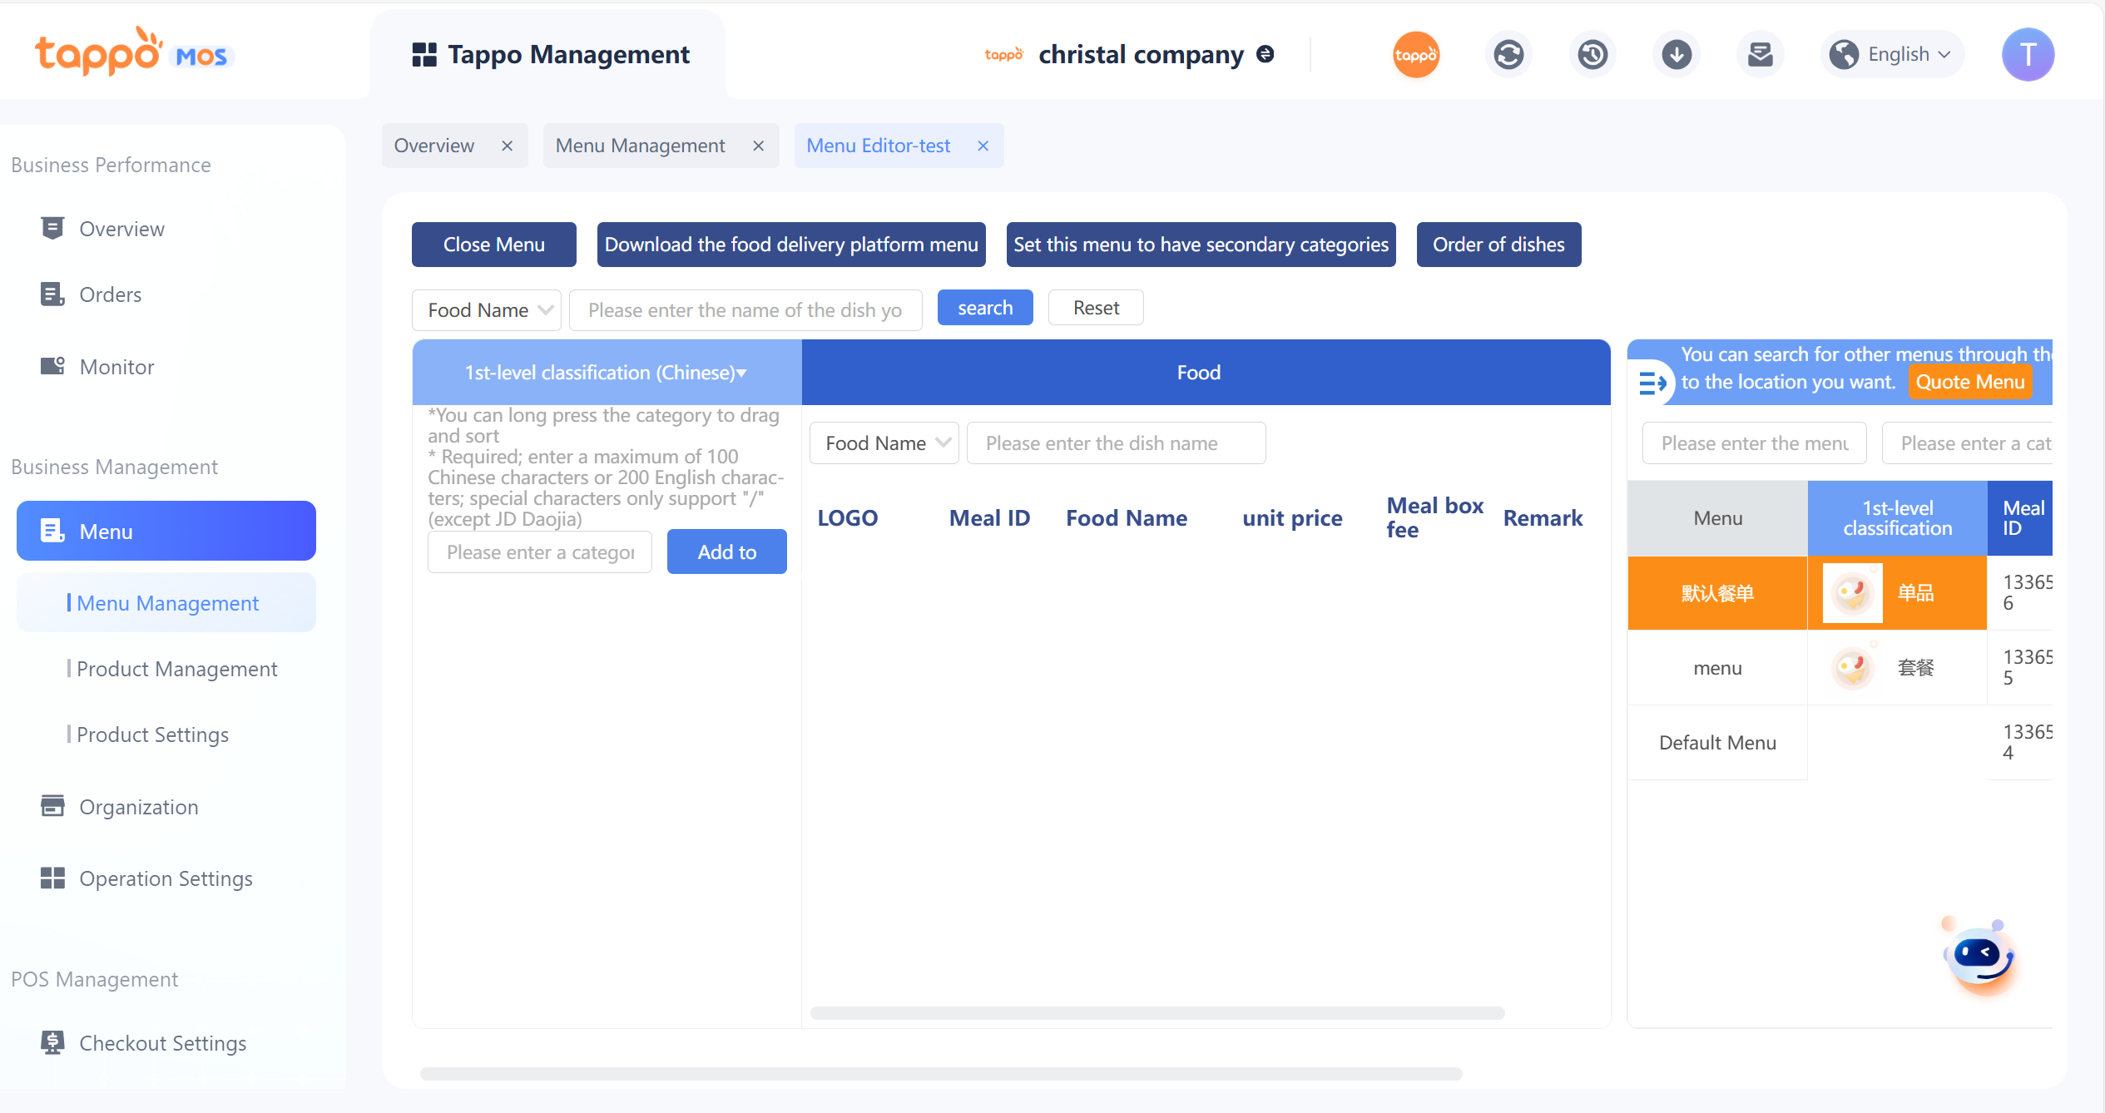
Task: Click the orange tappo round icon
Action: [1416, 55]
